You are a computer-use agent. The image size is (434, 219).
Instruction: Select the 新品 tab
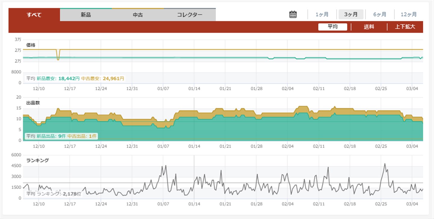click(x=86, y=15)
